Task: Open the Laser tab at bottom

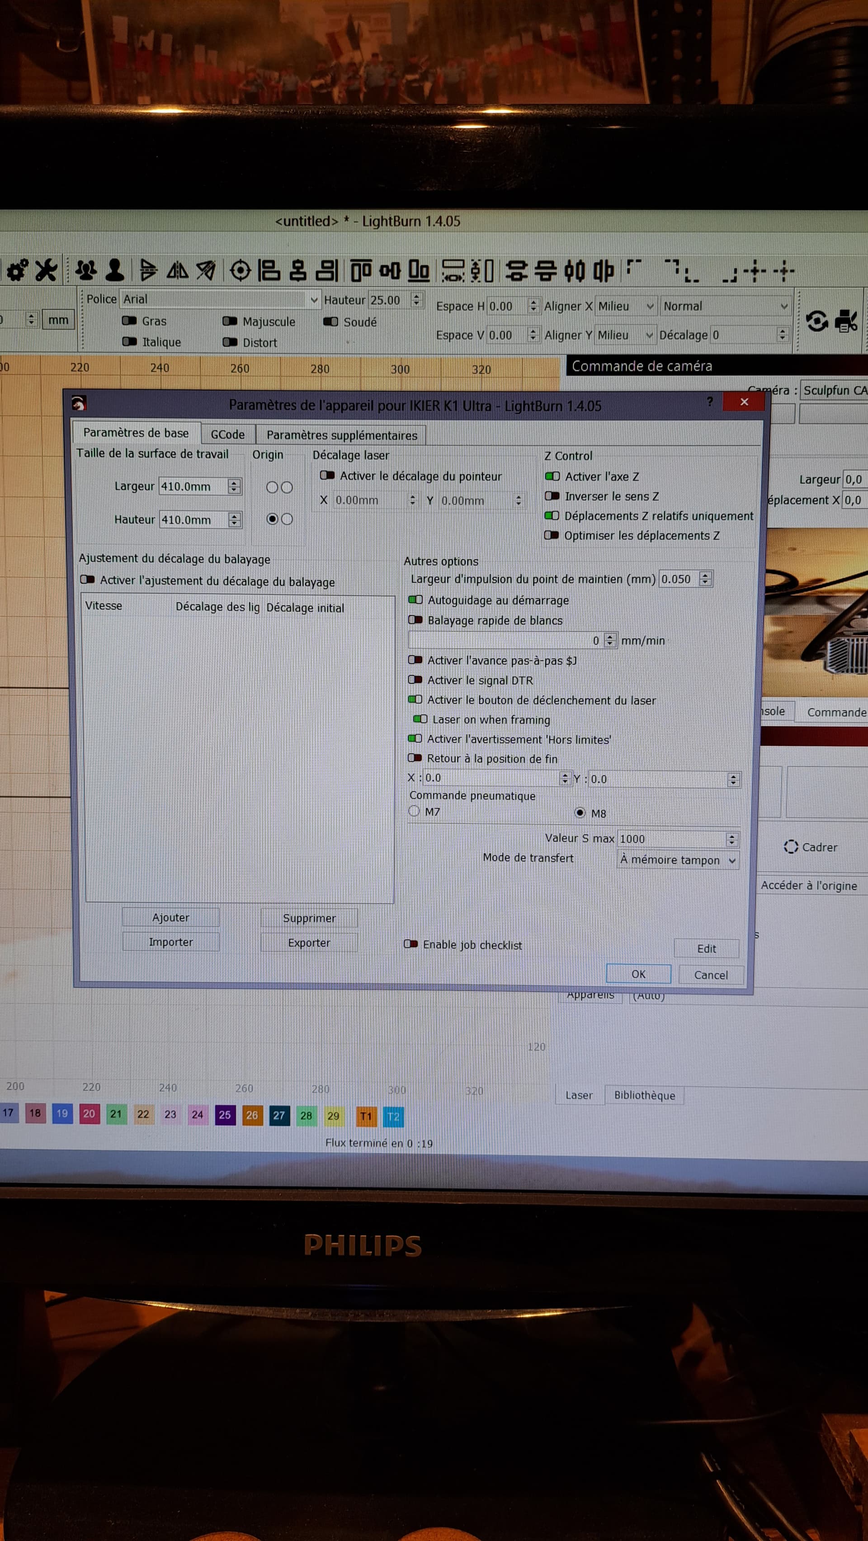Action: pyautogui.click(x=579, y=1095)
